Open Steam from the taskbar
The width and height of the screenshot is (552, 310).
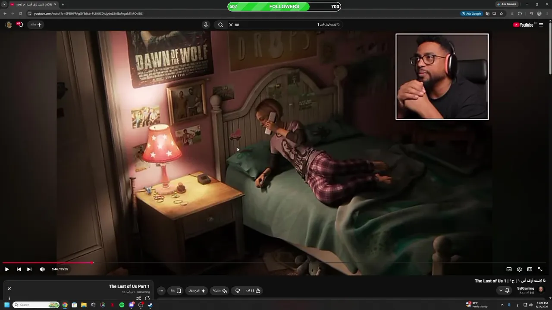point(150,305)
